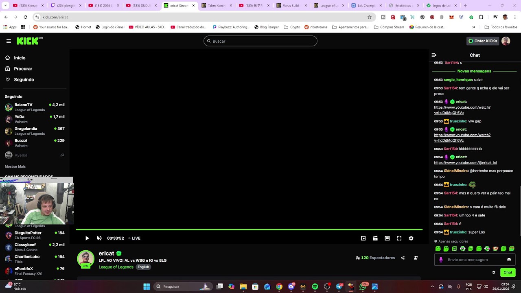Reload the current page
The width and height of the screenshot is (521, 293).
pyautogui.click(x=25, y=17)
